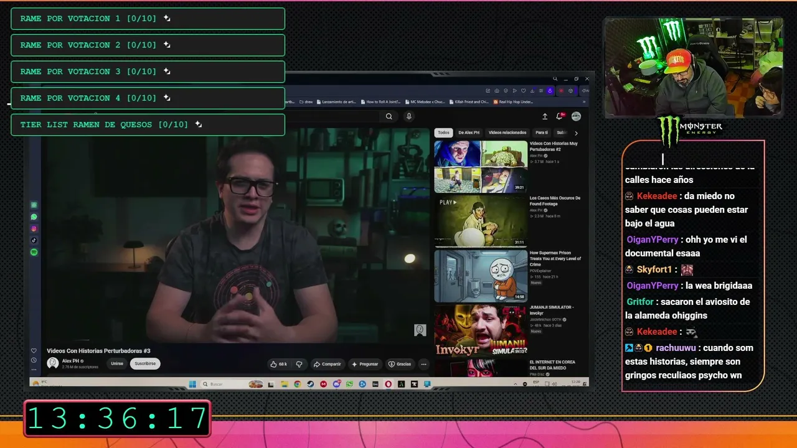797x448 pixels.
Task: Click the Gritfor username in chat
Action: pos(640,302)
